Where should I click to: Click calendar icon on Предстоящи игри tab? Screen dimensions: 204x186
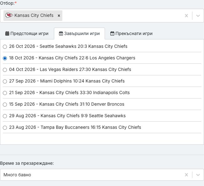(x=7, y=33)
